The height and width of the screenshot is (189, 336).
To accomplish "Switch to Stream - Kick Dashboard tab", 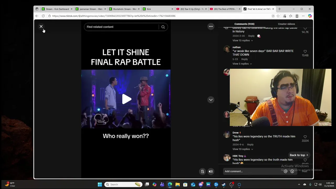I will [57, 9].
